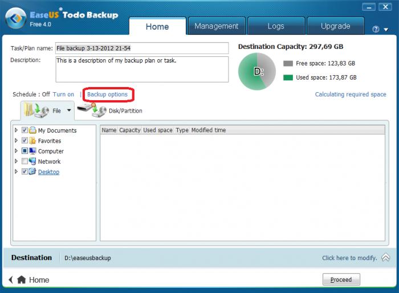The image size is (399, 293).
Task: Click the Computer monitor icon
Action: click(x=32, y=151)
